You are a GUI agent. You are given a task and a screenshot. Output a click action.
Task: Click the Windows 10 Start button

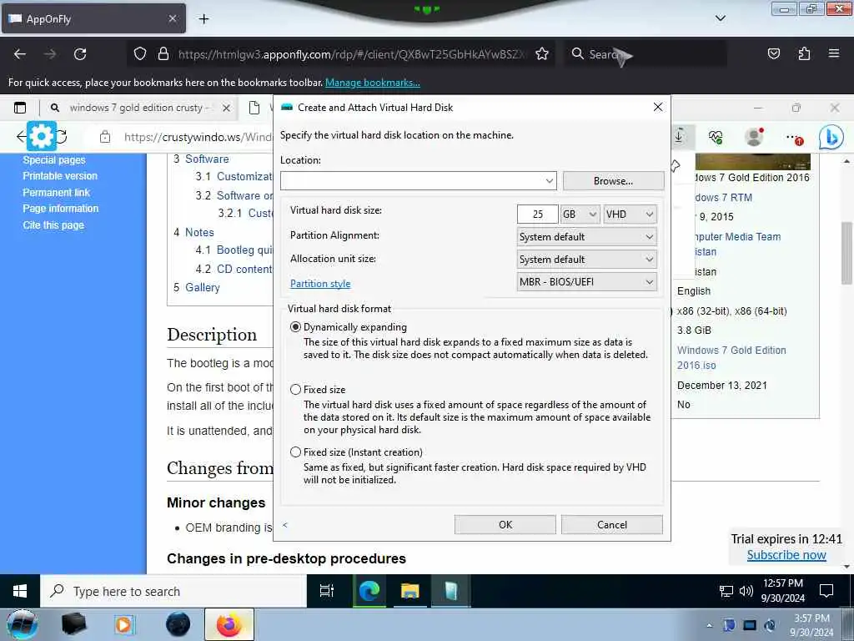click(20, 591)
